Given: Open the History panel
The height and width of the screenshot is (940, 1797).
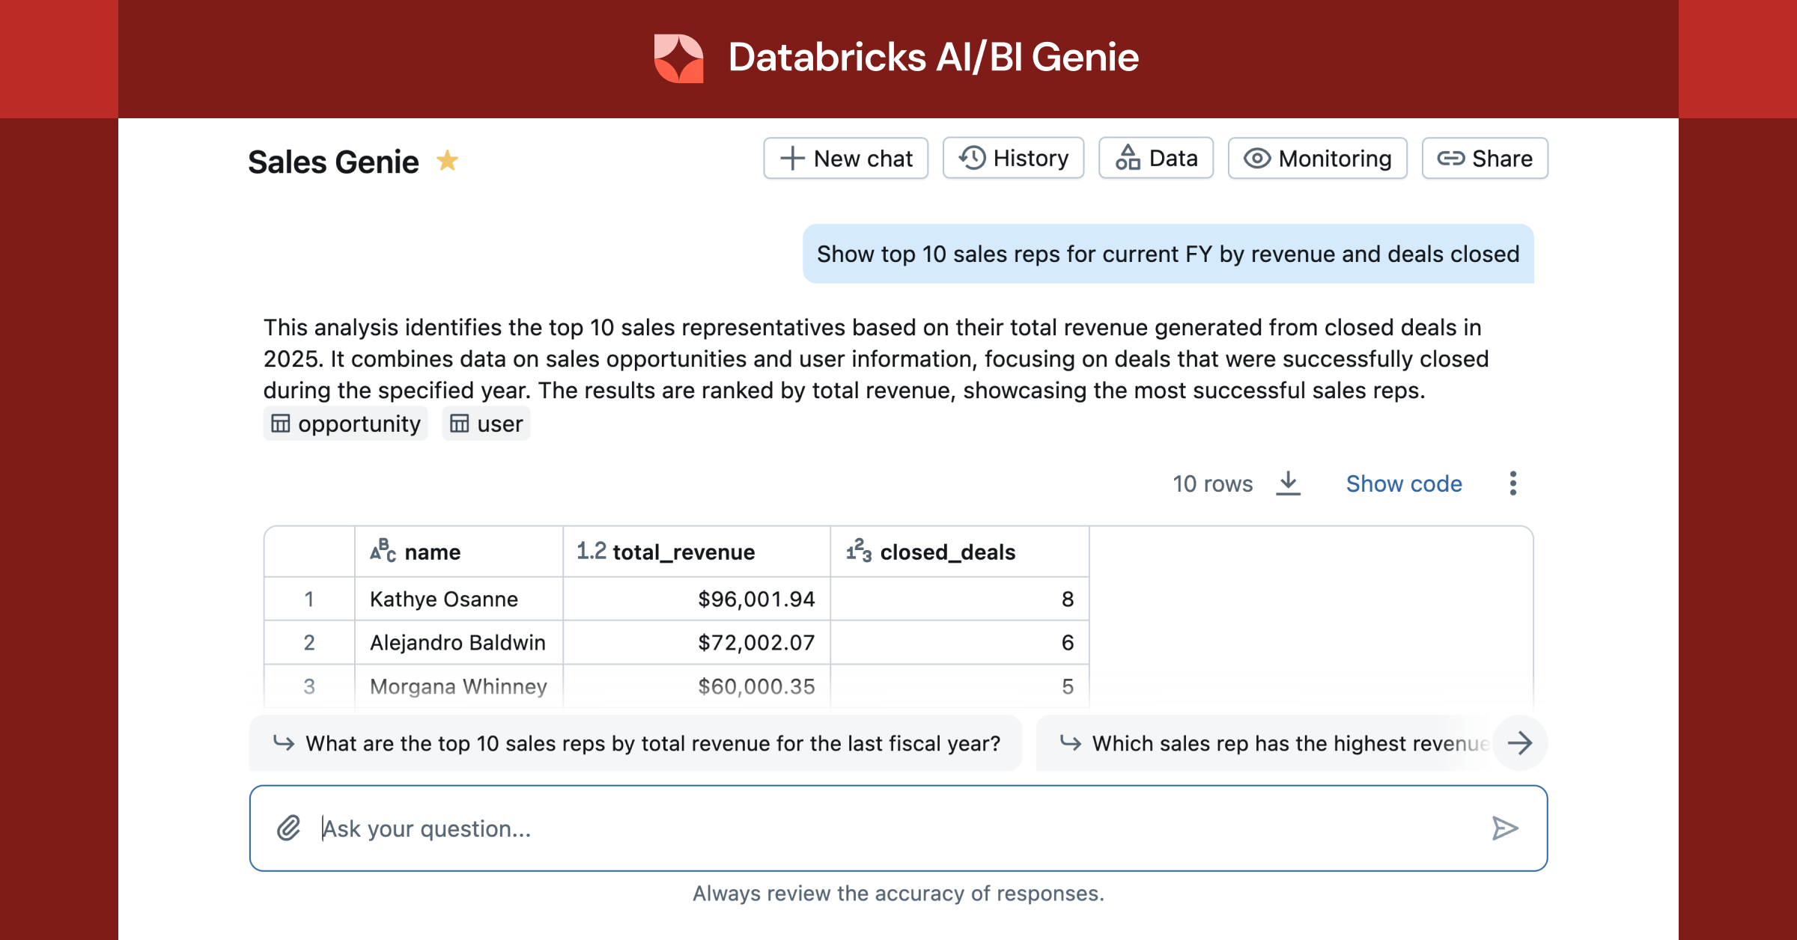Looking at the screenshot, I should point(1013,159).
